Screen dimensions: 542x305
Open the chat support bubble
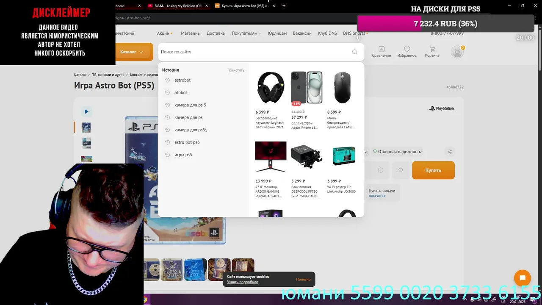click(x=523, y=278)
